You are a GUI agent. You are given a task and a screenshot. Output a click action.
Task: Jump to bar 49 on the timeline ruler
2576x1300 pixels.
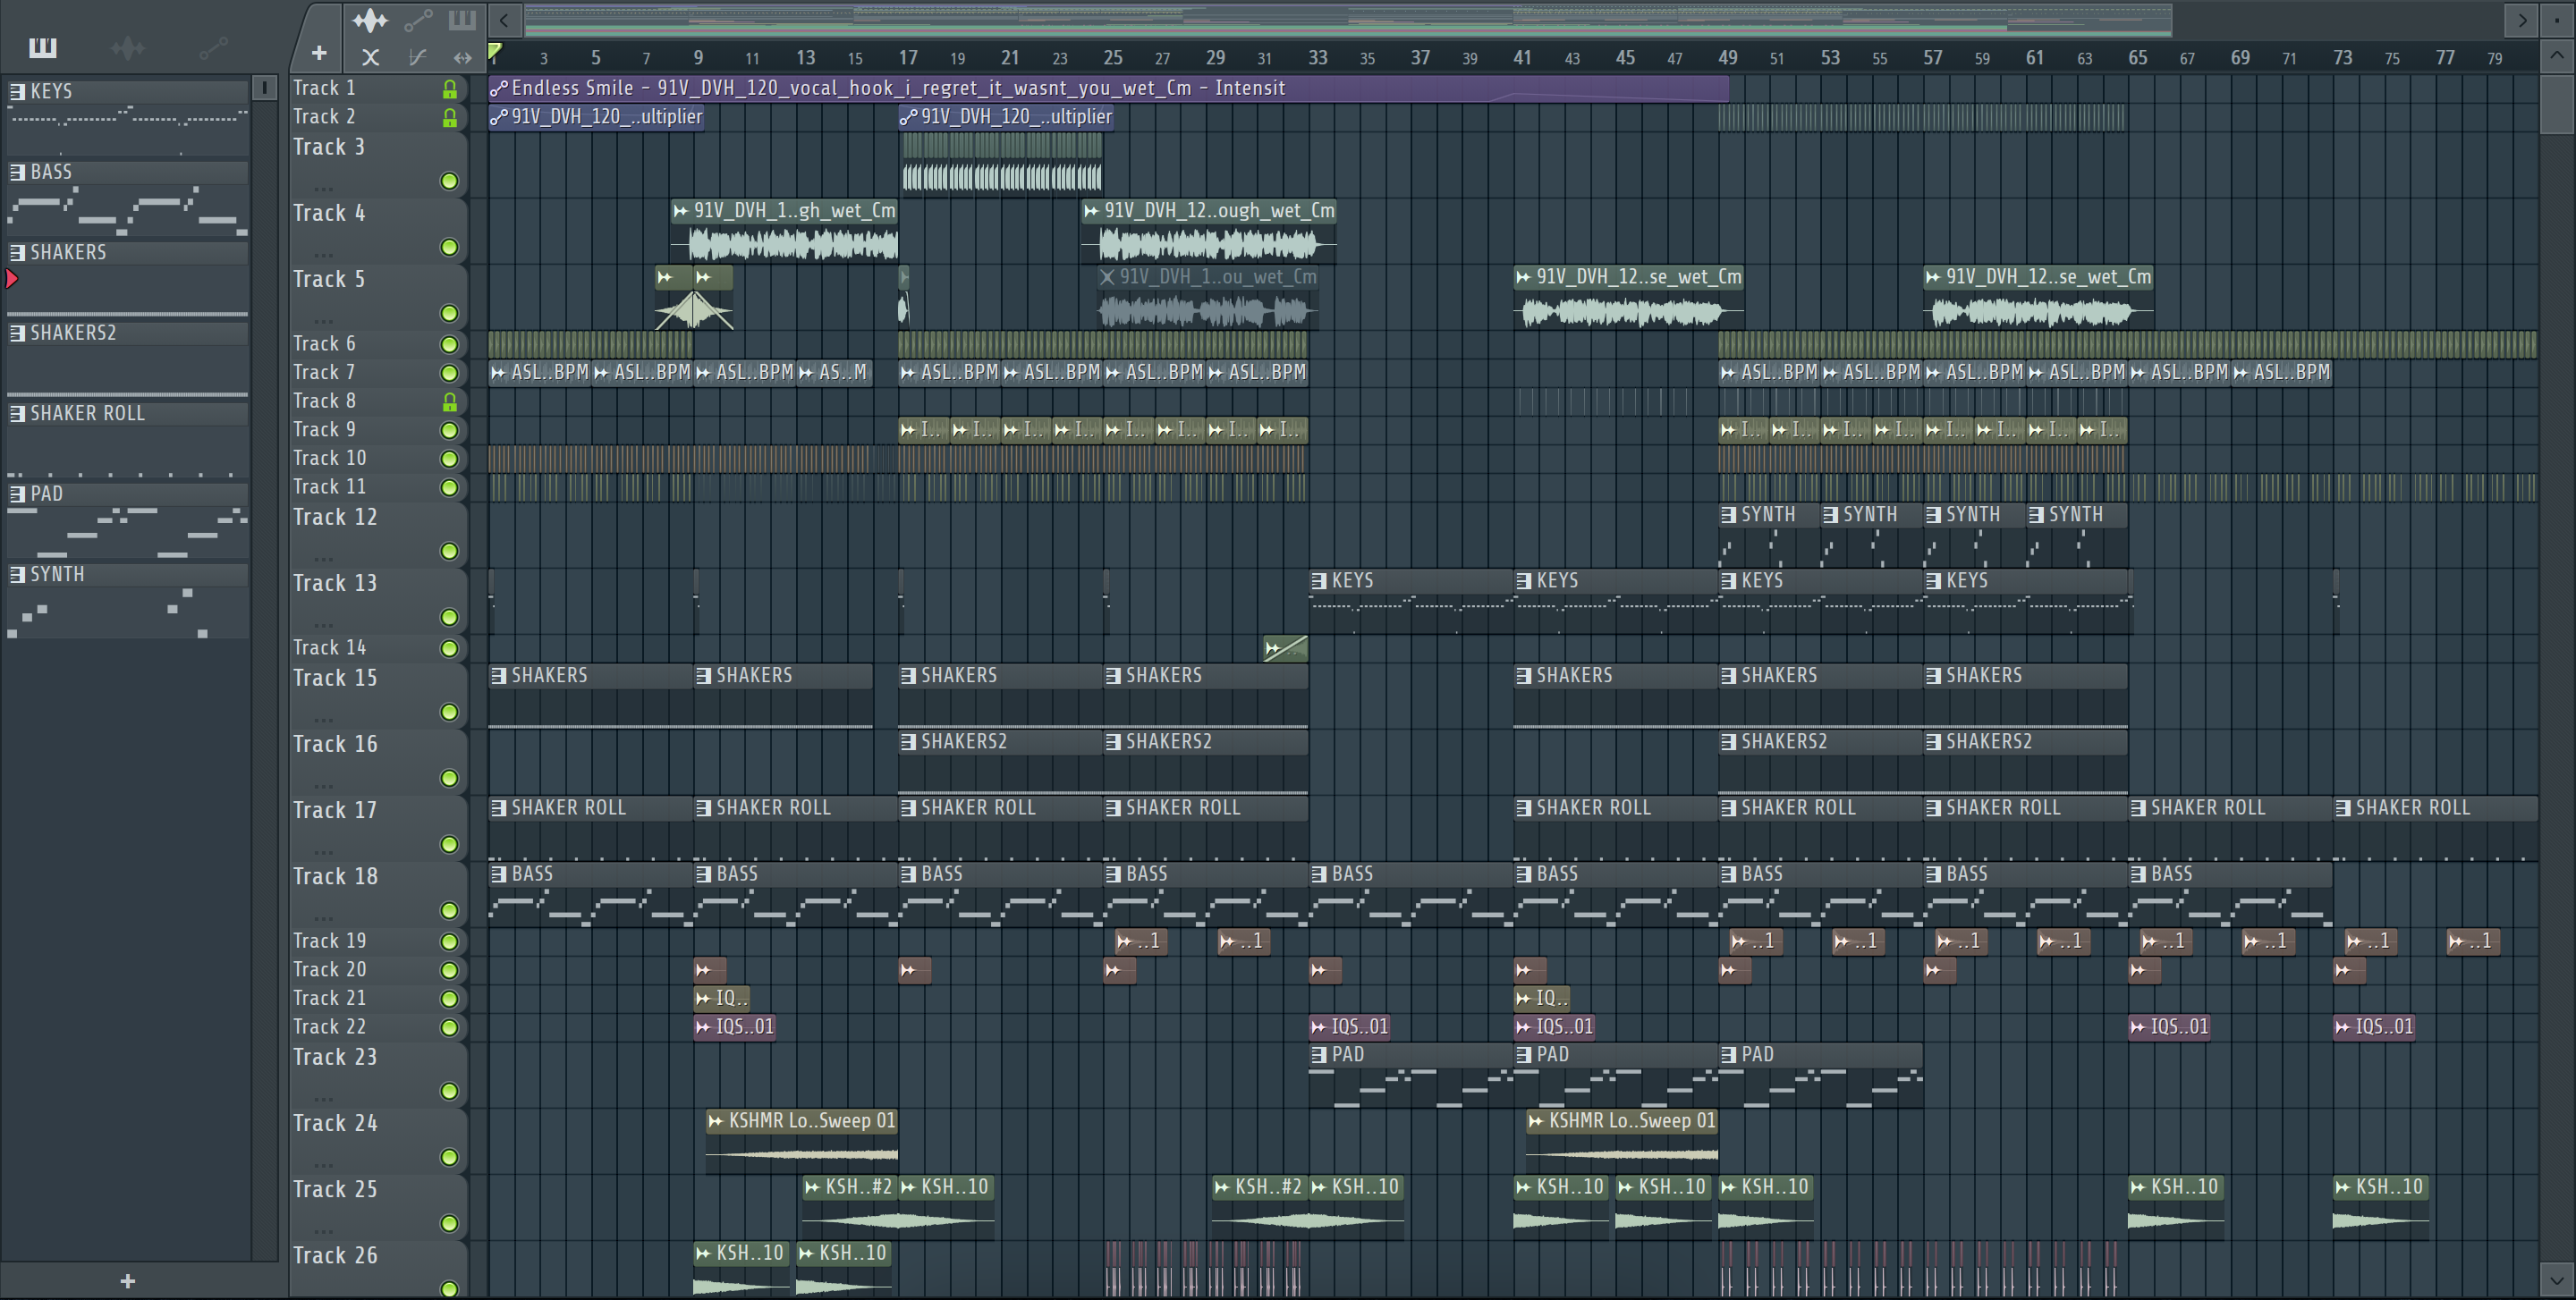point(1727,58)
